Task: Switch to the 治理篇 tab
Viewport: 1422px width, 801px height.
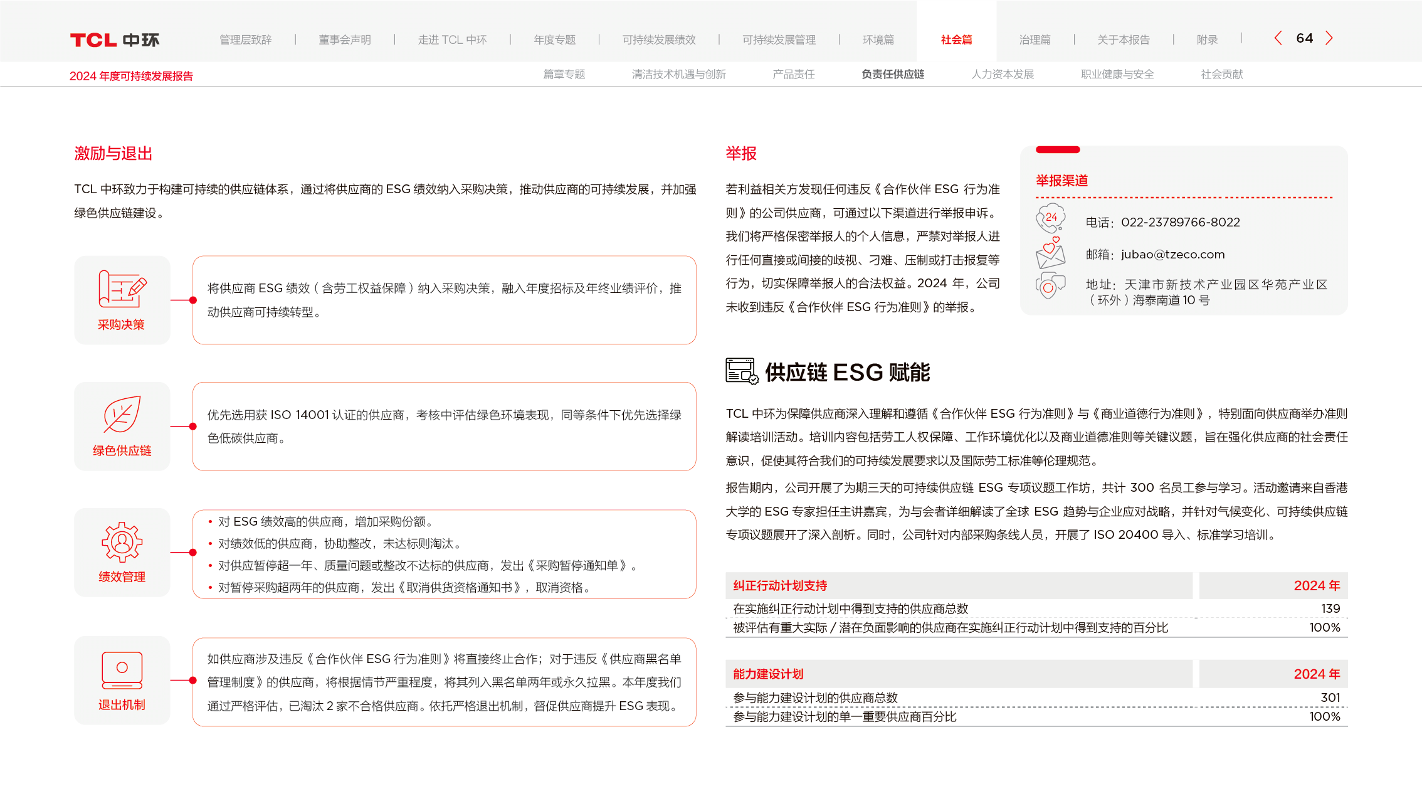Action: pos(1035,40)
